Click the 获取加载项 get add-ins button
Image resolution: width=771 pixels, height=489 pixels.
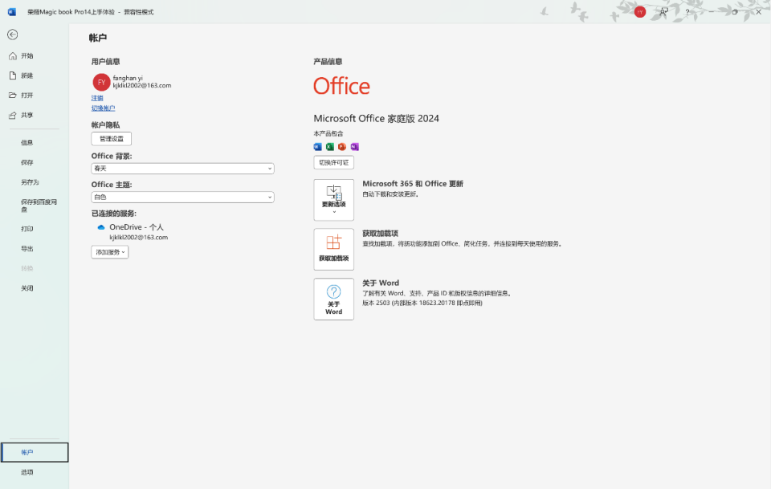pos(334,249)
